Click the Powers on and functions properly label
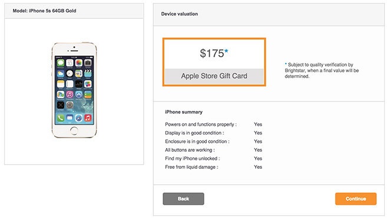The image size is (389, 219). point(201,125)
